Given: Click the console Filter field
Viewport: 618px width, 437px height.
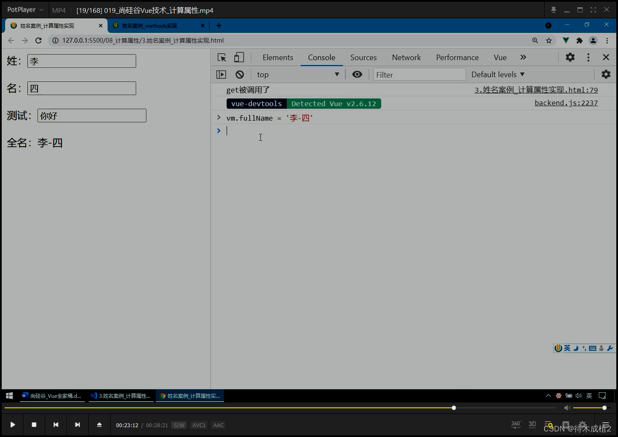Looking at the screenshot, I should pos(420,75).
